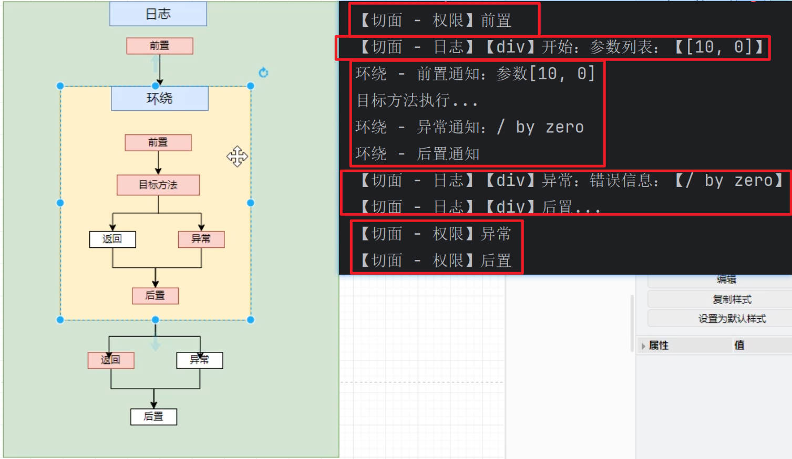This screenshot has height=459, width=792.
Task: Expand the 属性 property section
Action: (643, 346)
